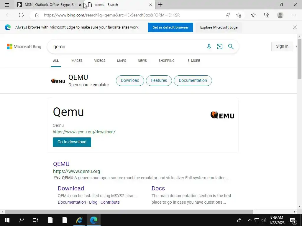Switch to IMAGES results
Image resolution: width=302 pixels, height=226 pixels.
click(76, 61)
